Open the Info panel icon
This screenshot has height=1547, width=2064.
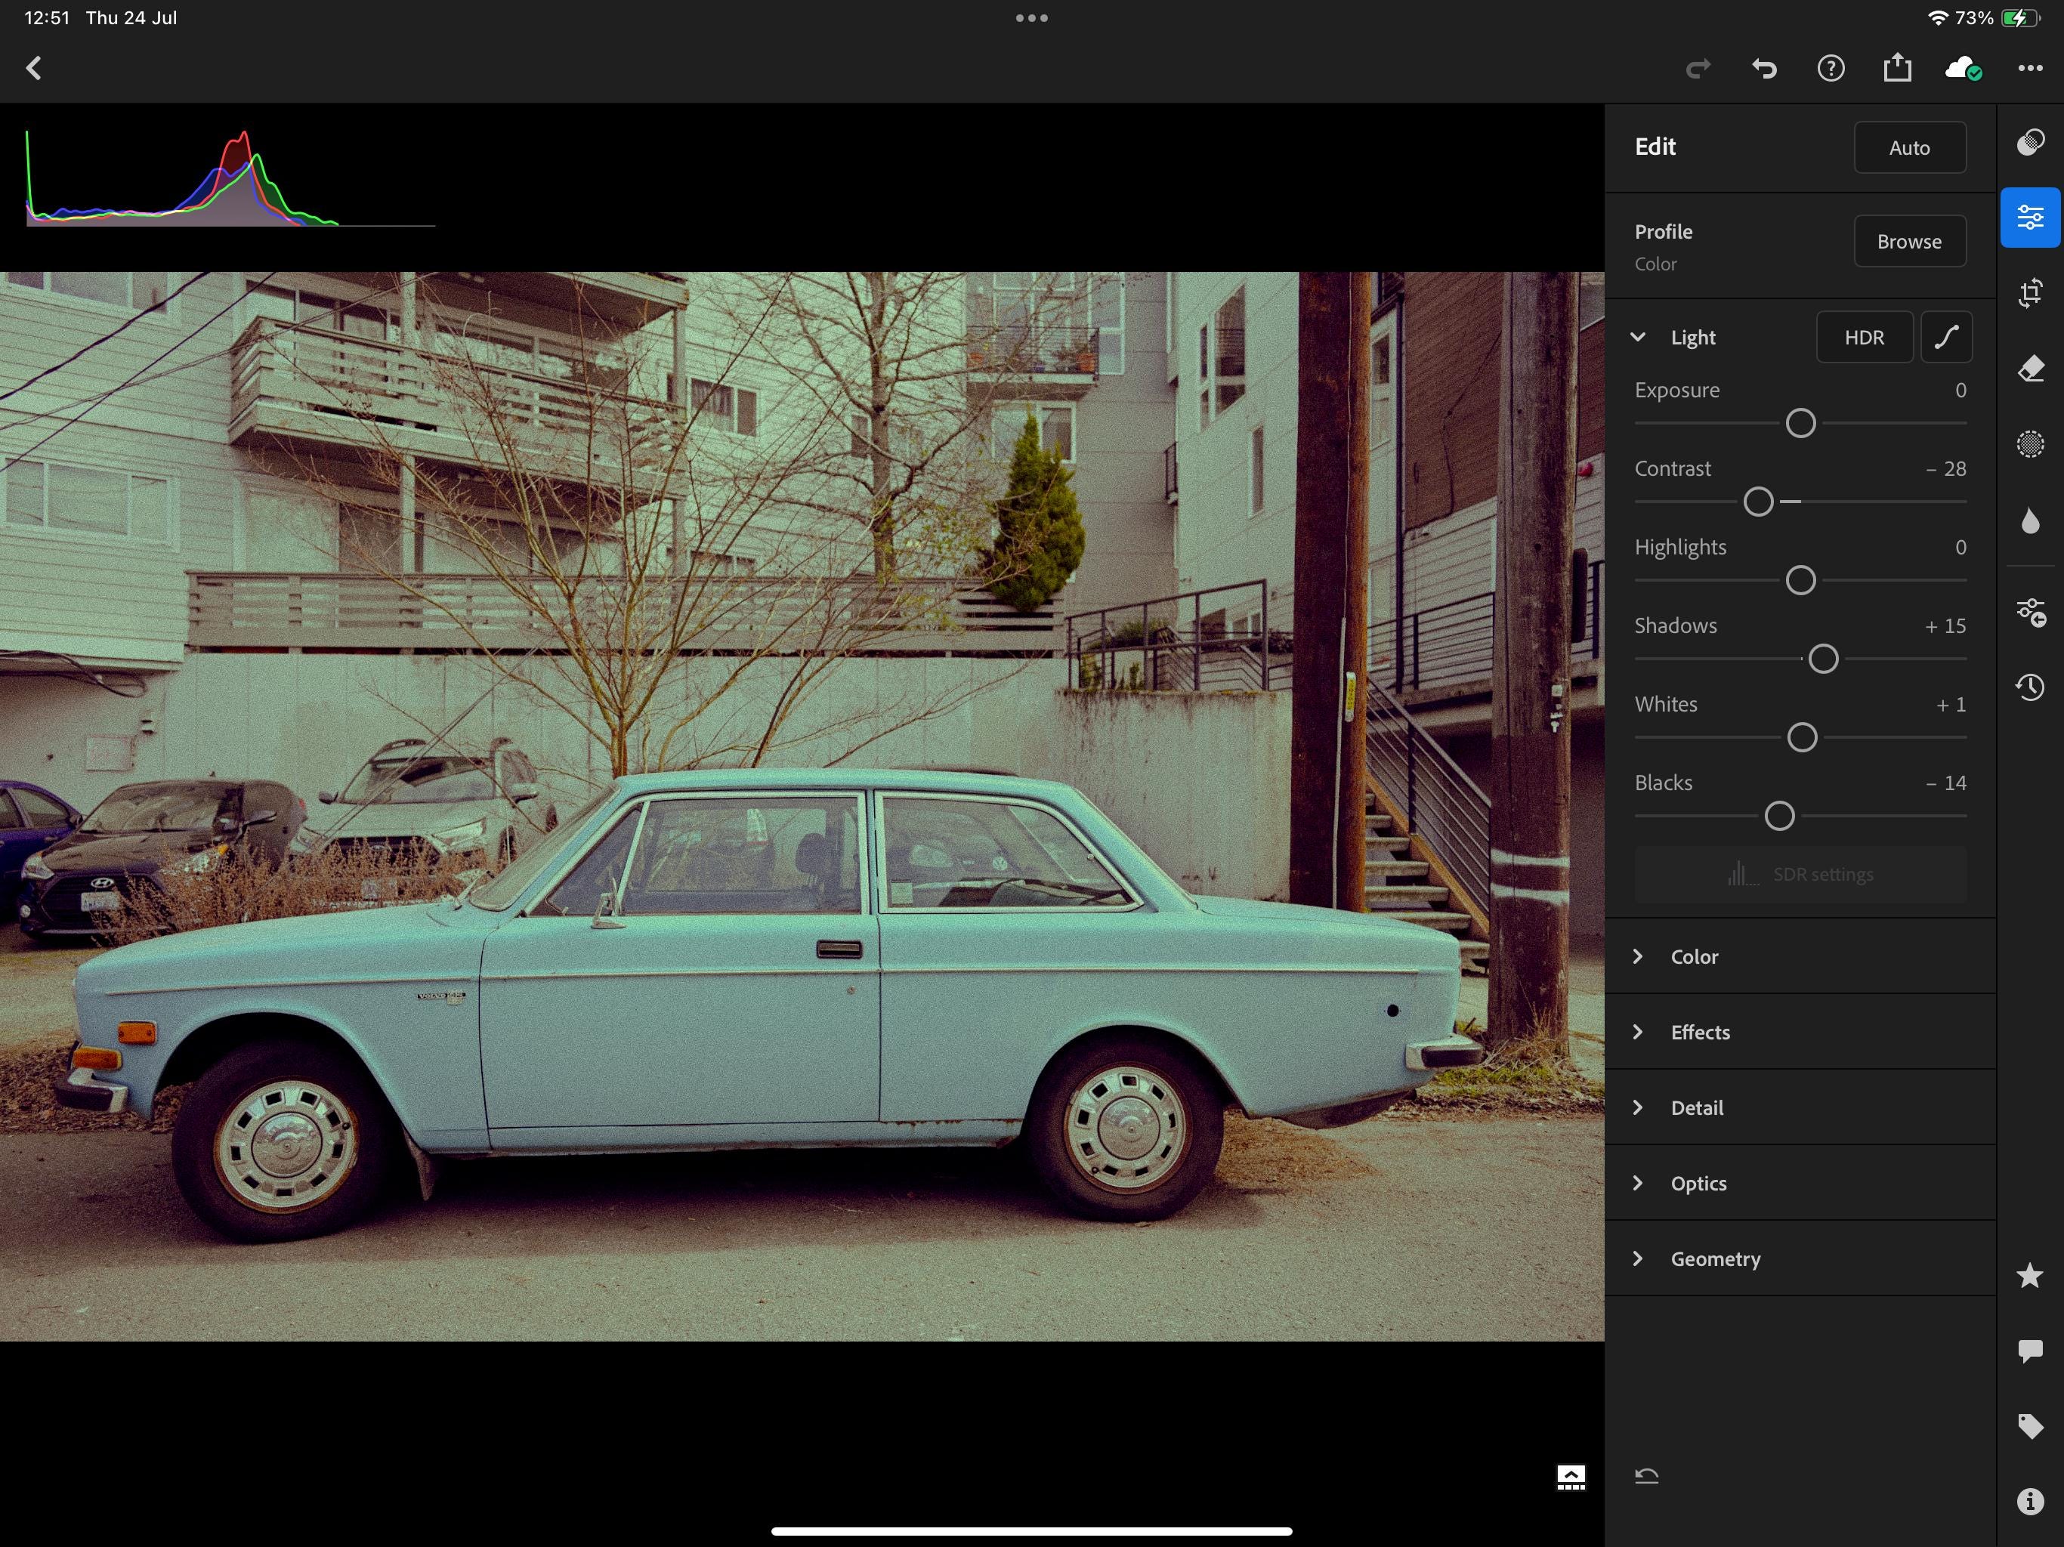(2031, 1501)
